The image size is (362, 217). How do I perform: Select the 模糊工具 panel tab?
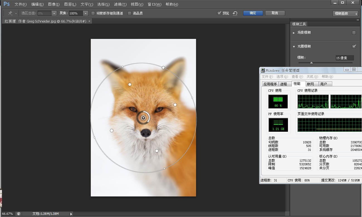pos(299,24)
